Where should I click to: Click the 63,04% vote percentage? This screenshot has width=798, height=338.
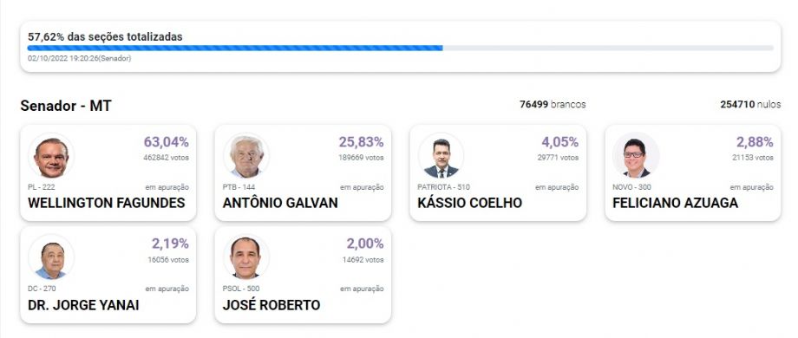click(x=166, y=142)
